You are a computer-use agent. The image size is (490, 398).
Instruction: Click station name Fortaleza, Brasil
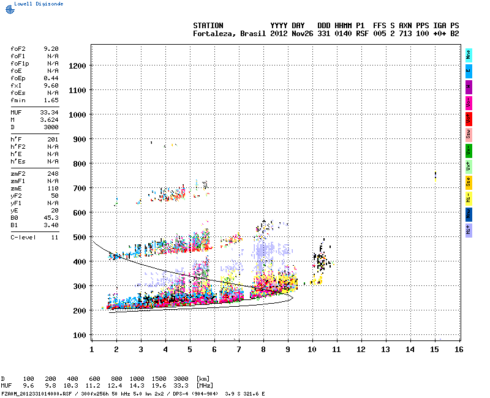click(x=229, y=34)
